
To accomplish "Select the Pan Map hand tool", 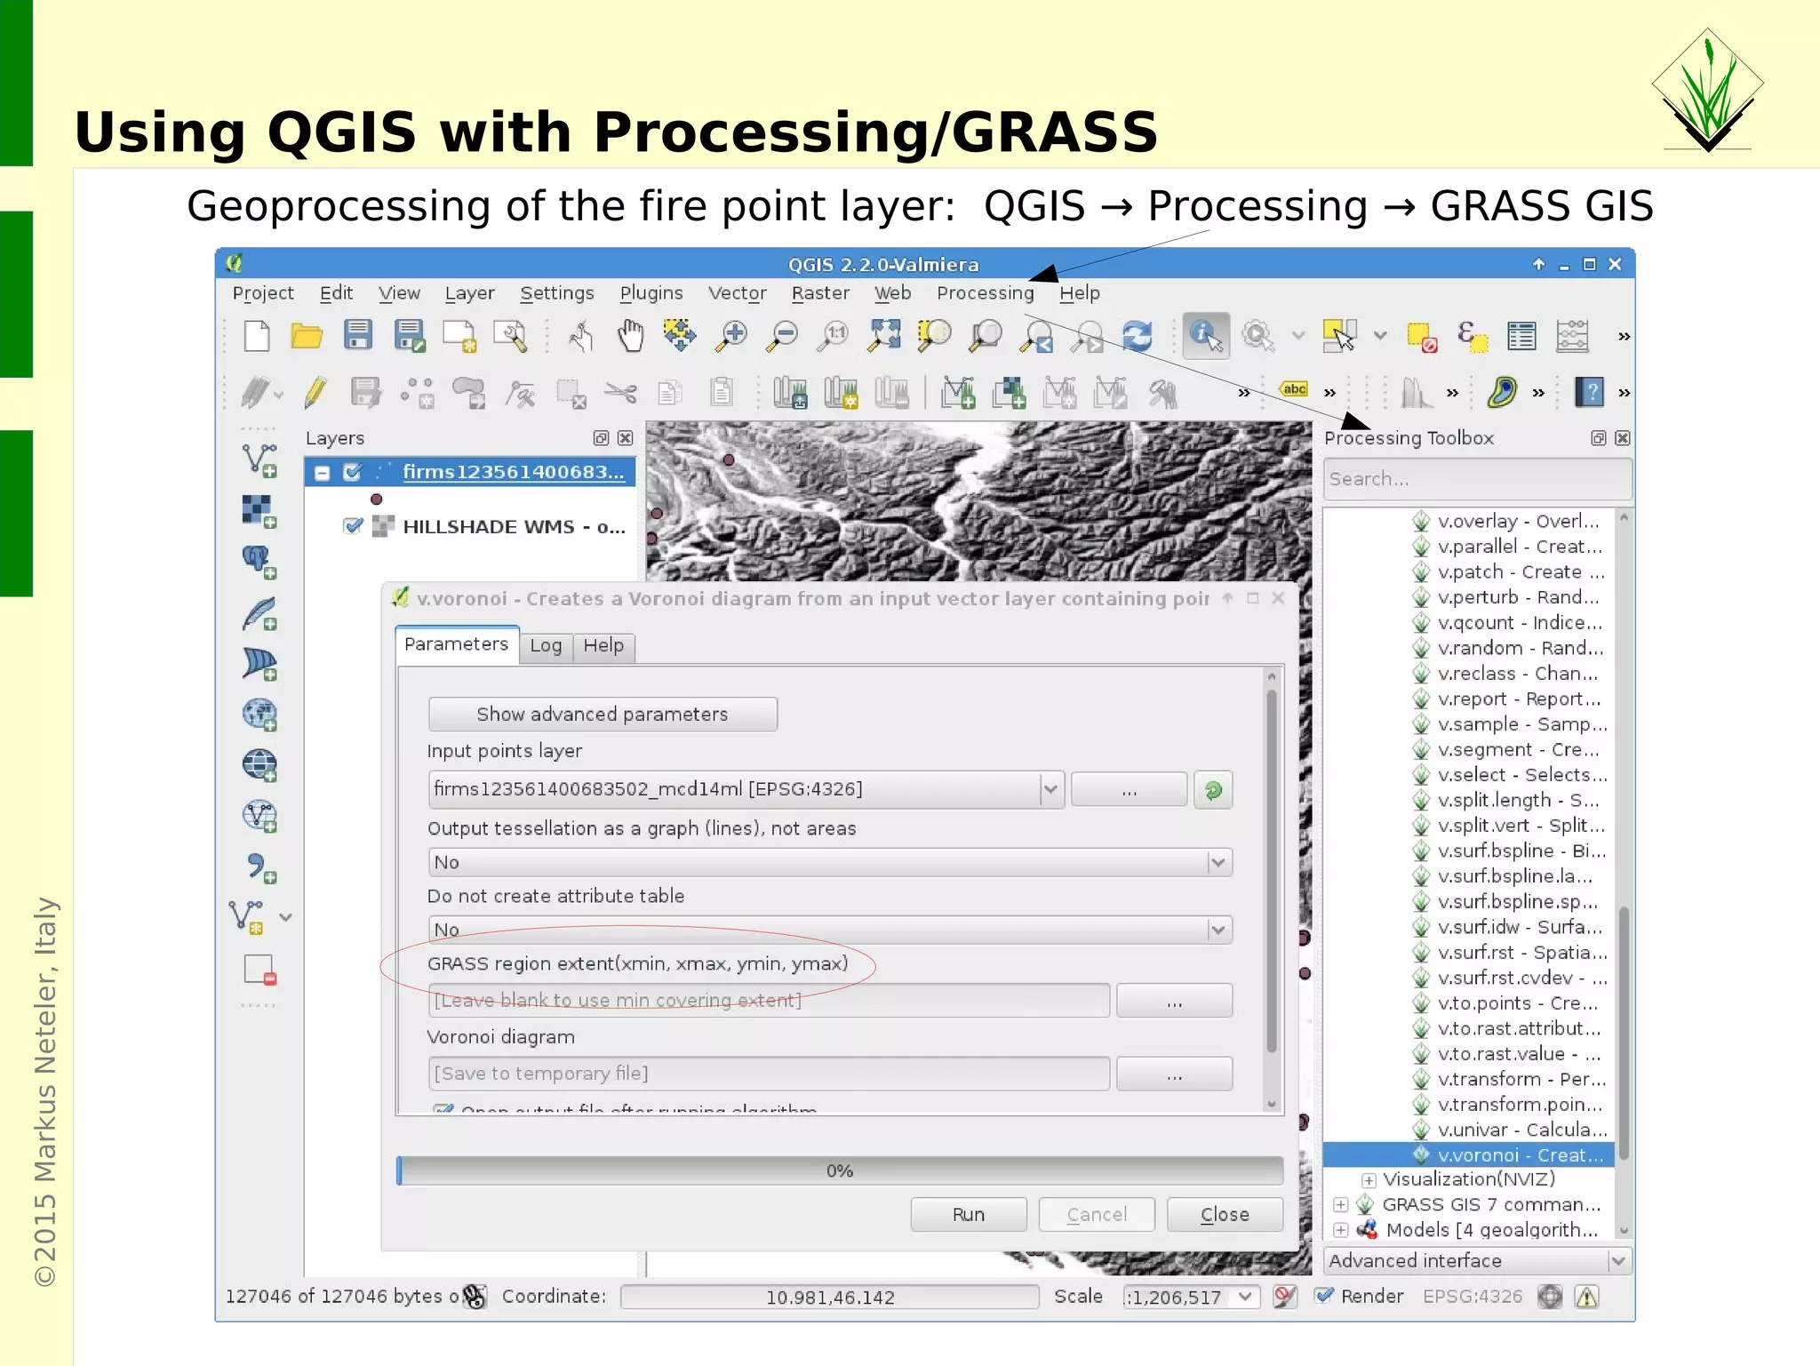I will coord(630,336).
